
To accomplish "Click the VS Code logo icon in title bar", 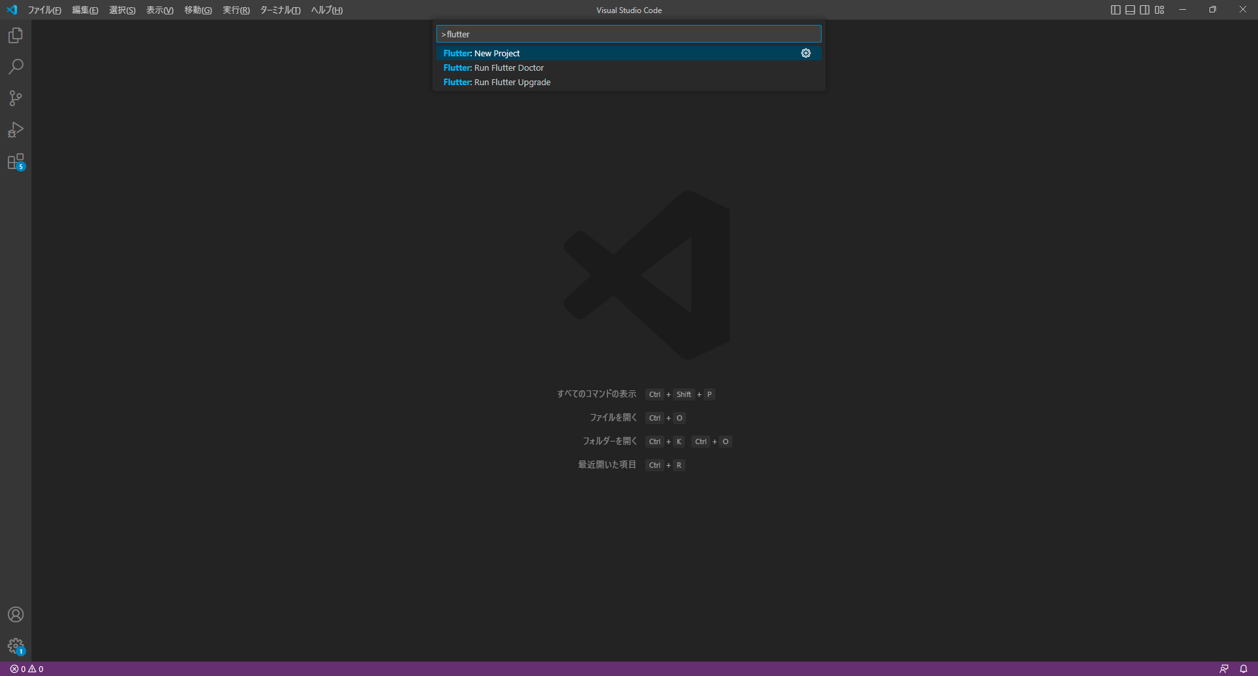I will 12,10.
